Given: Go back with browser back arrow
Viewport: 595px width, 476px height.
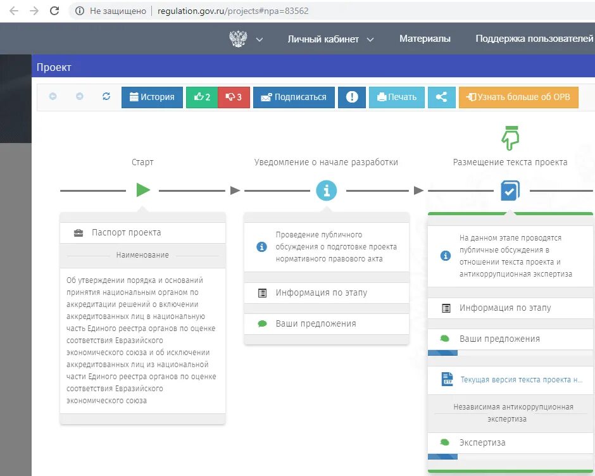Looking at the screenshot, I should [x=14, y=11].
